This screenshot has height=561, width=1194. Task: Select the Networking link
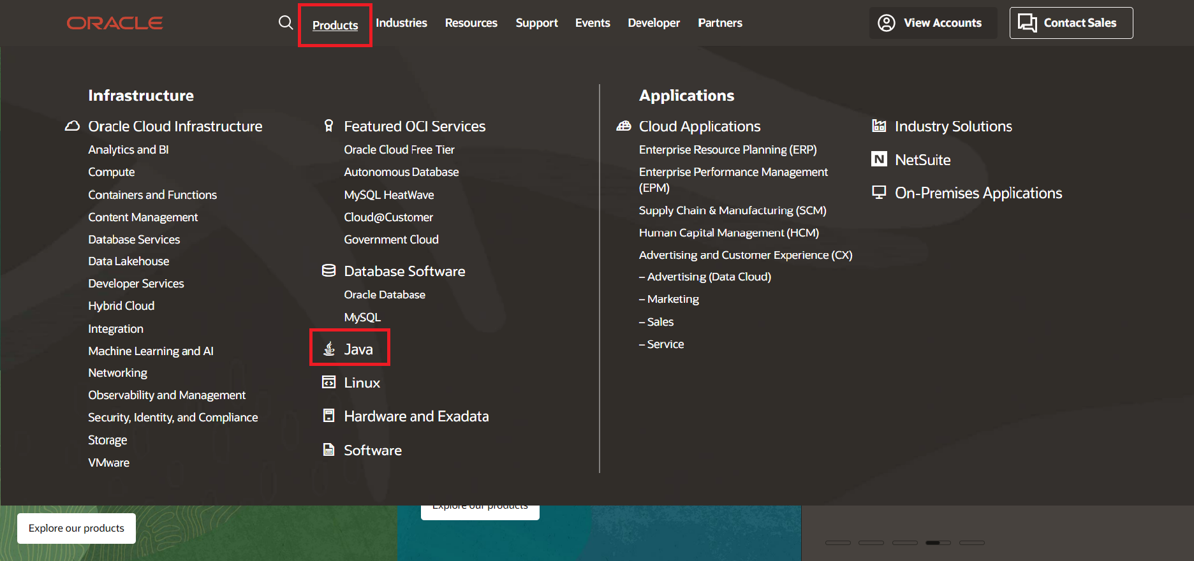coord(117,373)
